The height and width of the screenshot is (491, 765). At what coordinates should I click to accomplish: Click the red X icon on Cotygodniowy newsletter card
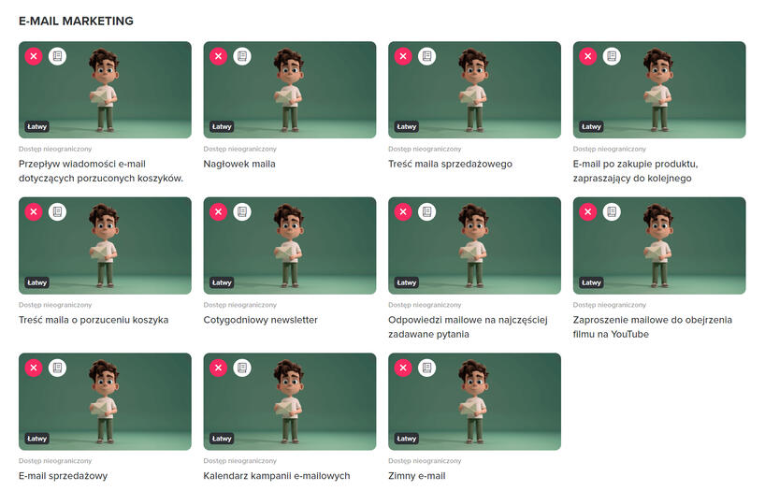[218, 212]
